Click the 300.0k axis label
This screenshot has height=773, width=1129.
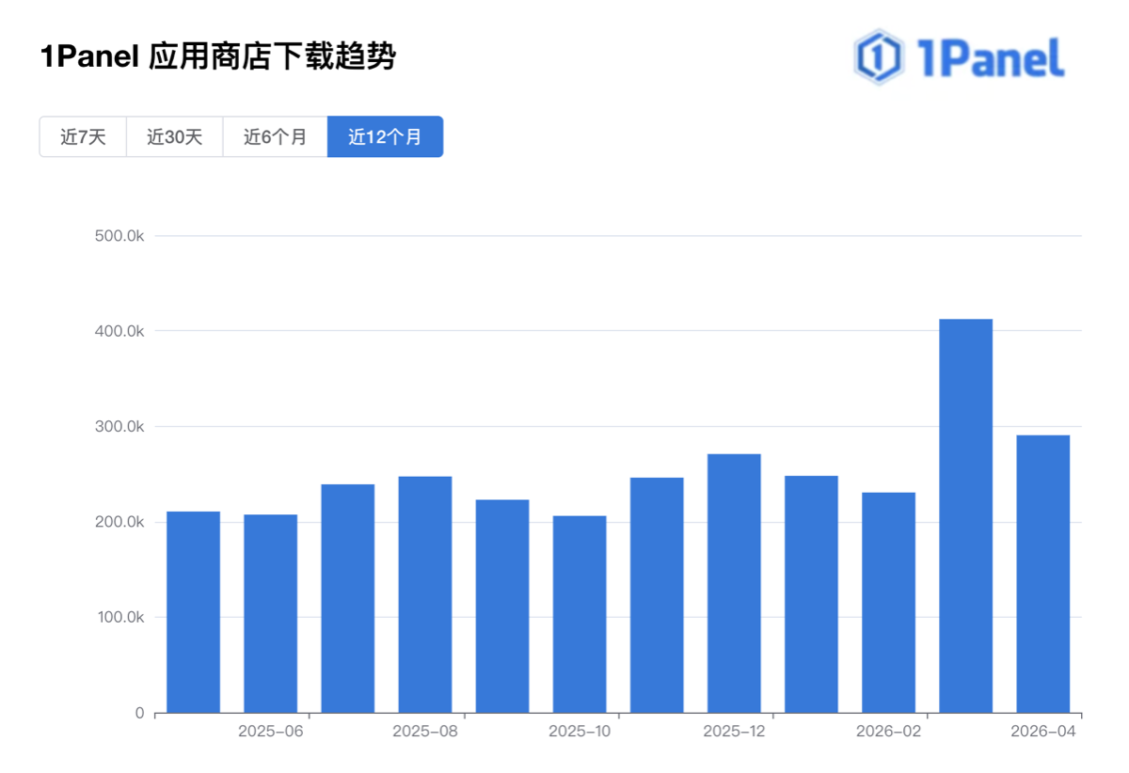pos(119,425)
